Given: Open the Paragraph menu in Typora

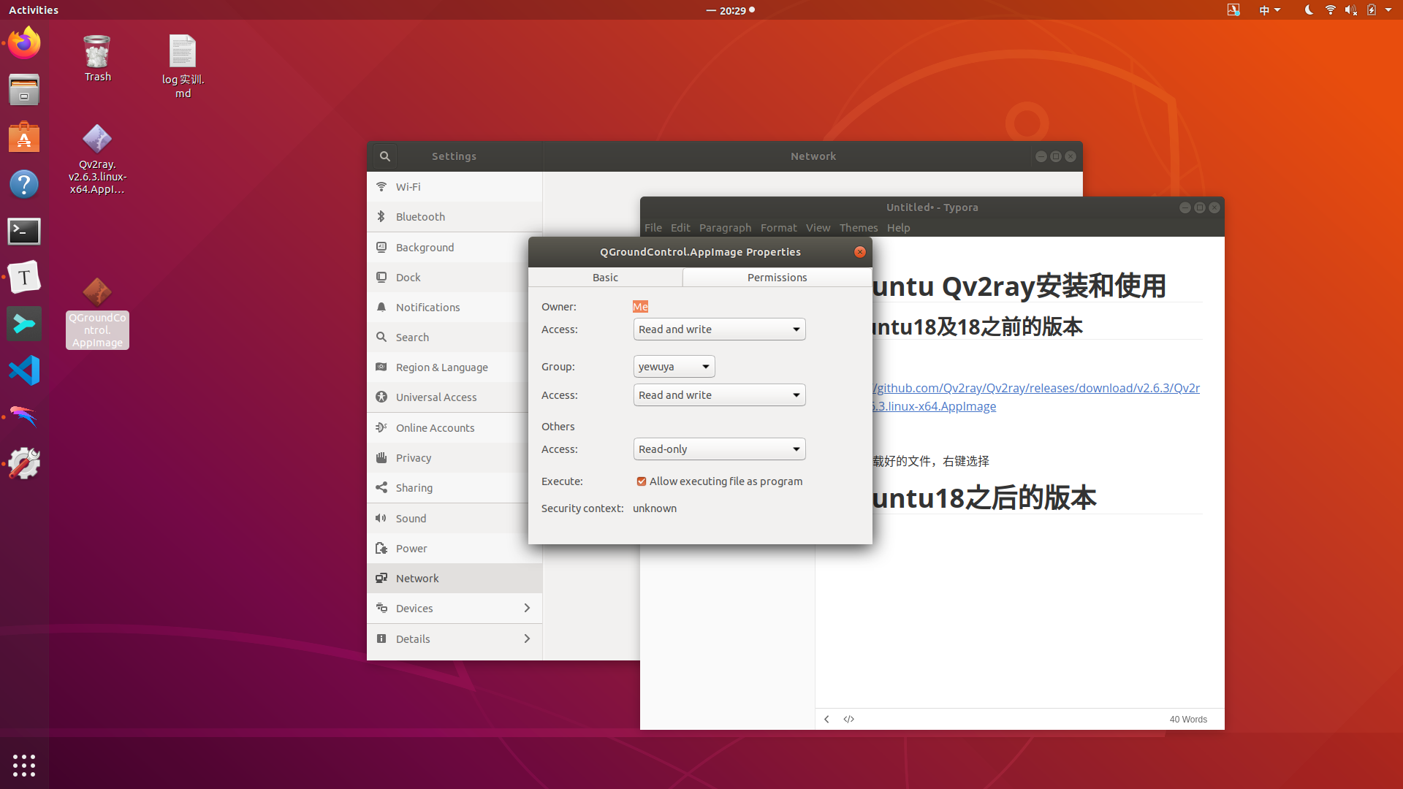Looking at the screenshot, I should point(725,228).
